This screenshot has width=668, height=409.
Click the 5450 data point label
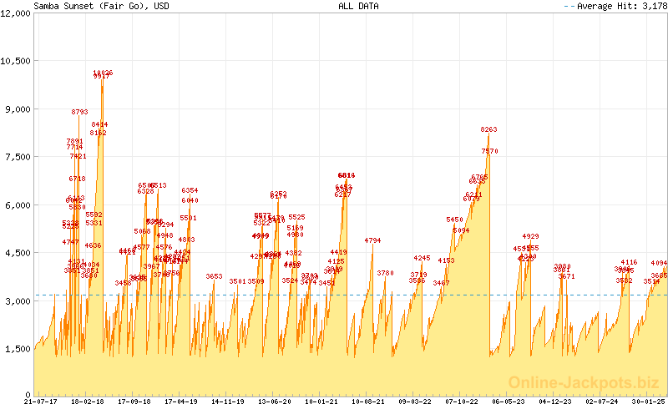(x=454, y=220)
